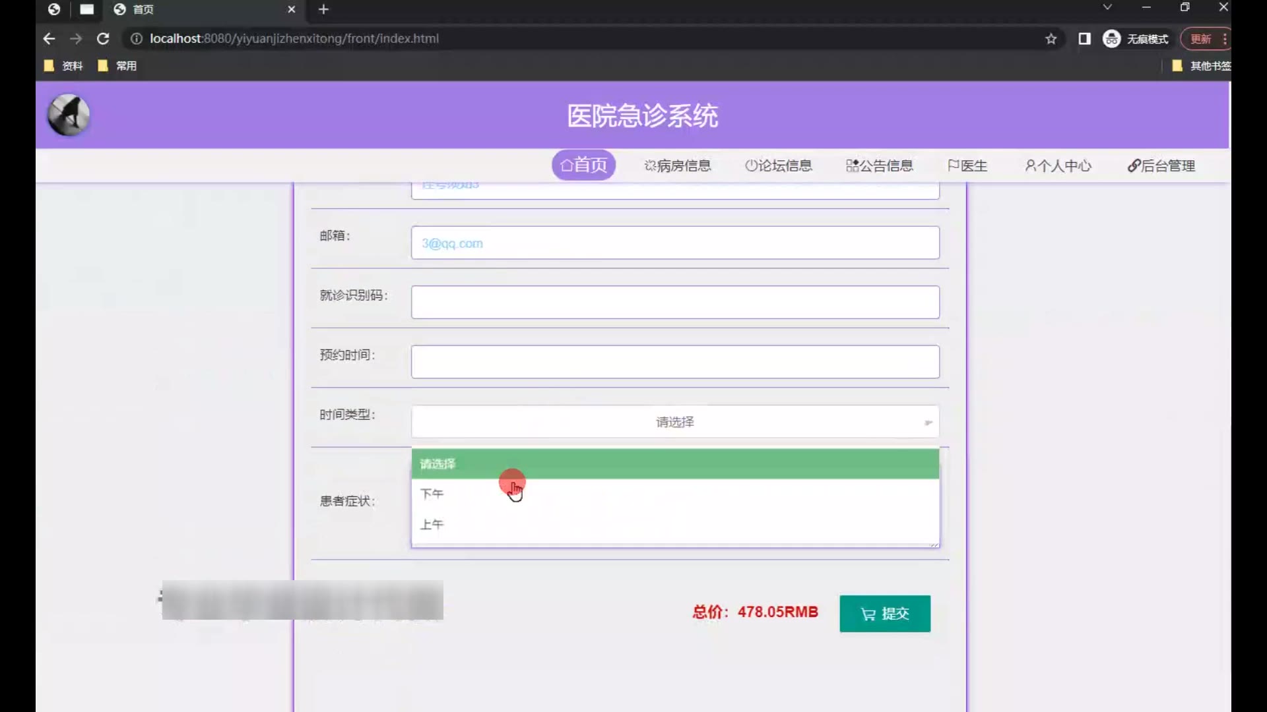This screenshot has height=712, width=1267.
Task: Open the 论坛信息 menu item
Action: click(x=779, y=166)
